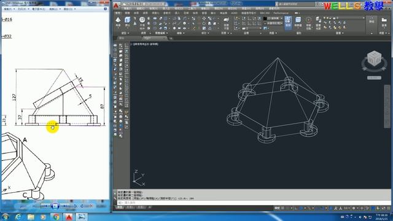Click the new drawing tab plus button
Image resolution: width=393 pixels, height=221 pixels.
pos(171,38)
